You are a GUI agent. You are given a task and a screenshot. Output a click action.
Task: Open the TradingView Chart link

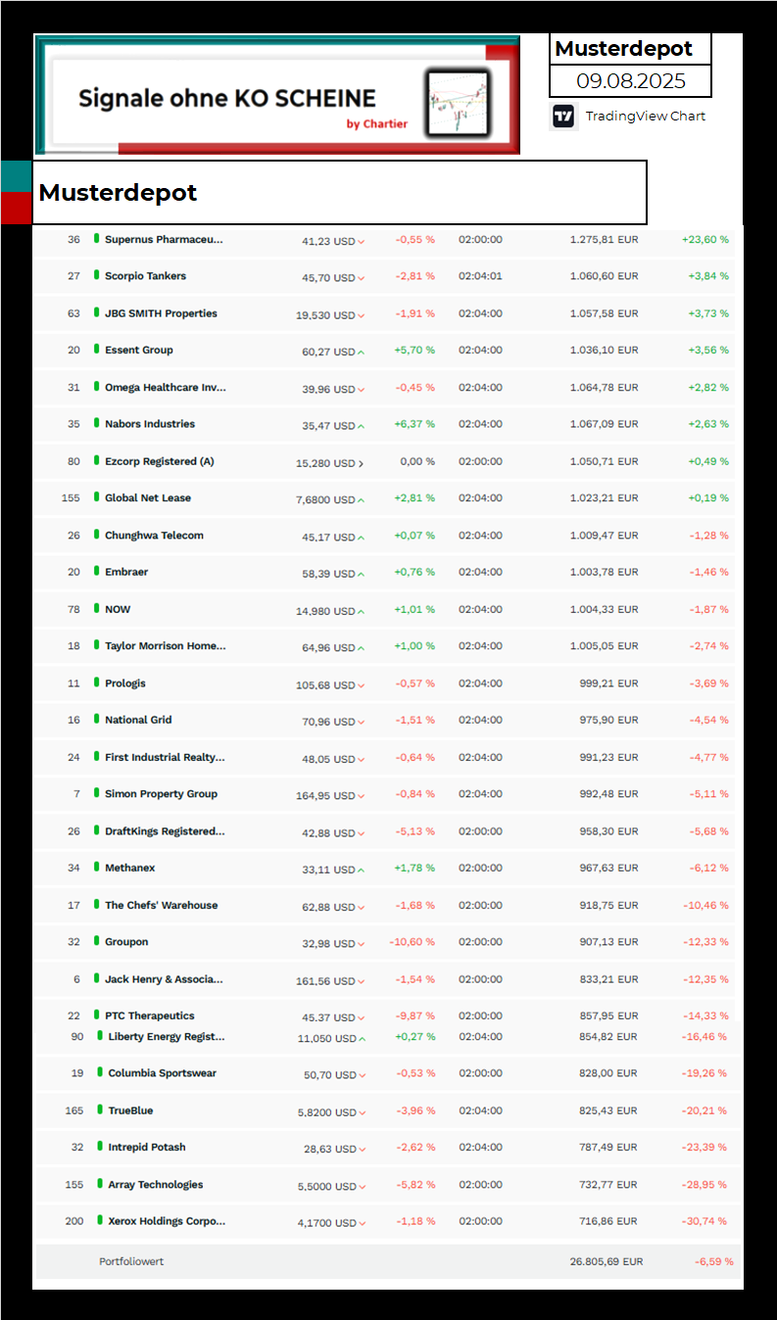coord(645,117)
